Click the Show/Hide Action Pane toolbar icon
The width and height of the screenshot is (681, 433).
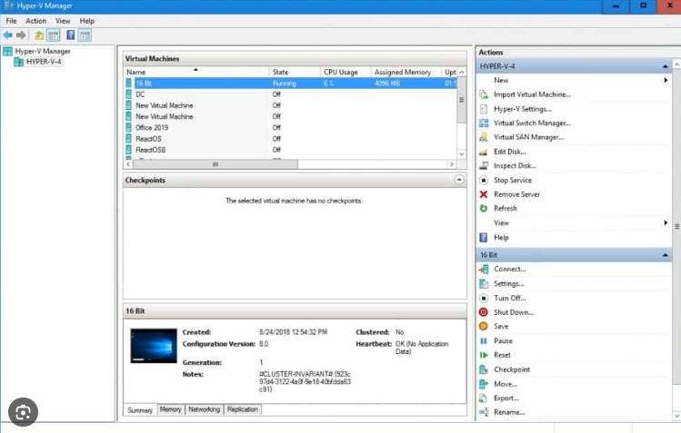pyautogui.click(x=85, y=35)
